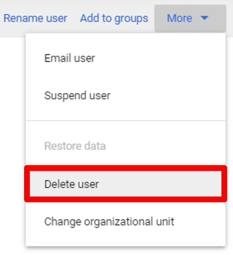Choose Suspend user from the More menu

click(x=77, y=95)
